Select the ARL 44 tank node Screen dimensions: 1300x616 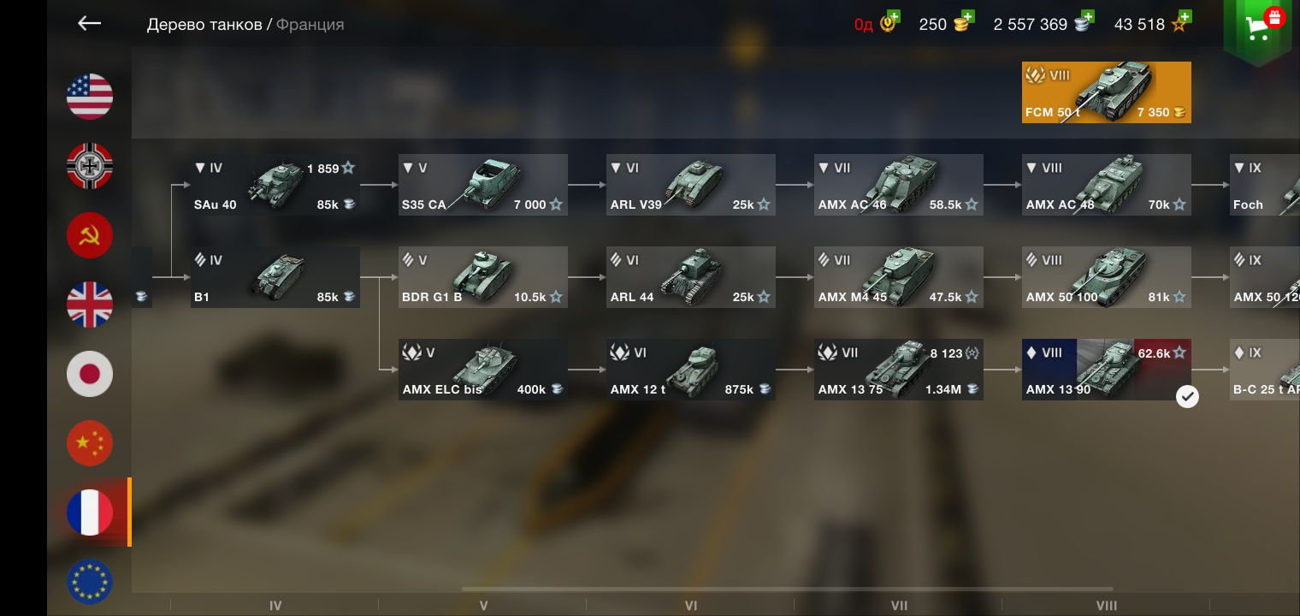click(690, 277)
